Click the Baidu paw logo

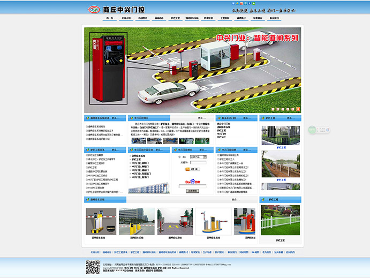(193, 182)
